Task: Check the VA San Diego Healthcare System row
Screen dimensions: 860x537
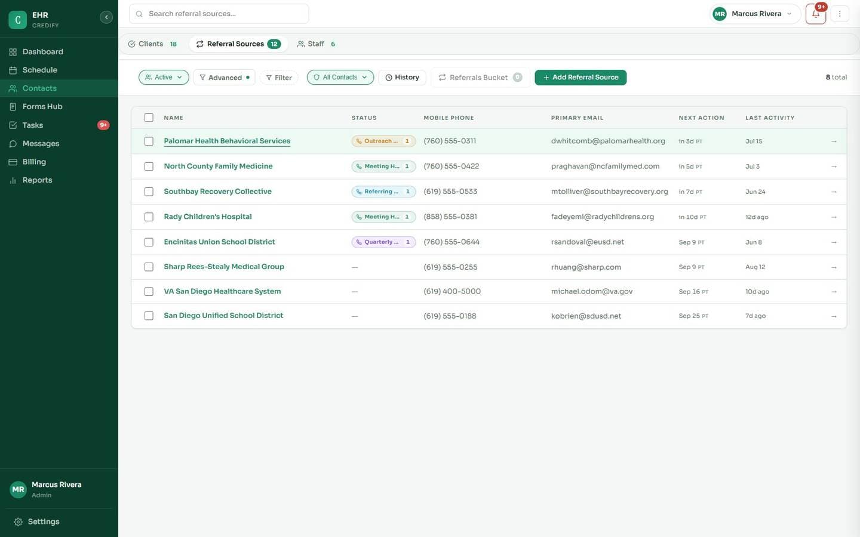Action: pyautogui.click(x=149, y=291)
